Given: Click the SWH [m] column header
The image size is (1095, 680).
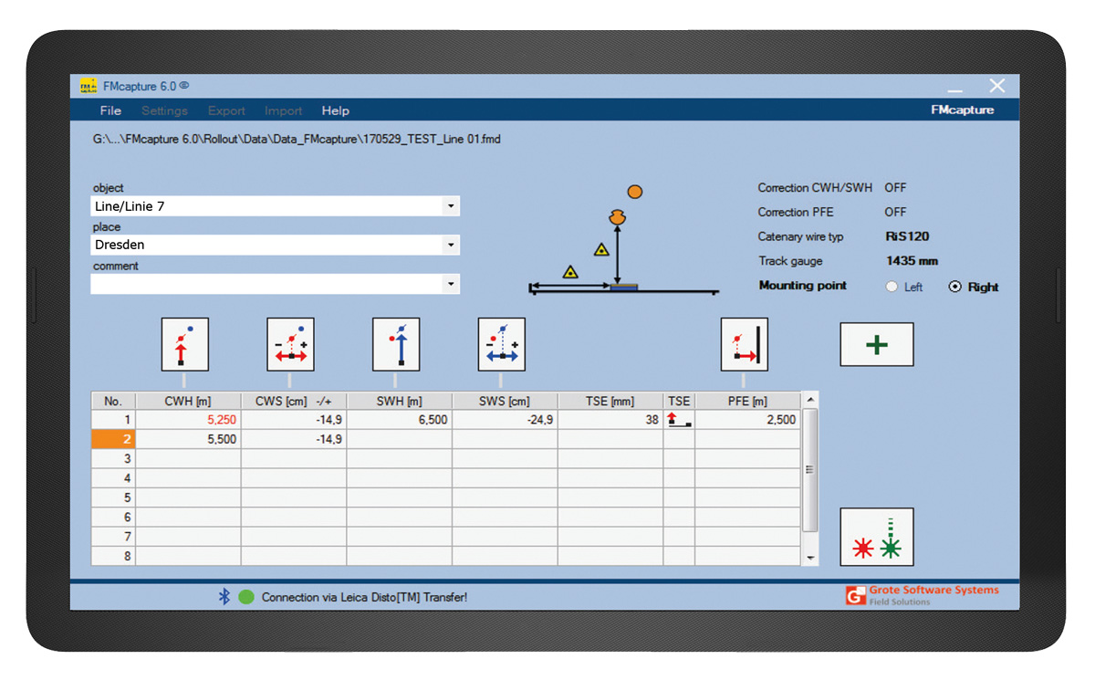Looking at the screenshot, I should 400,401.
